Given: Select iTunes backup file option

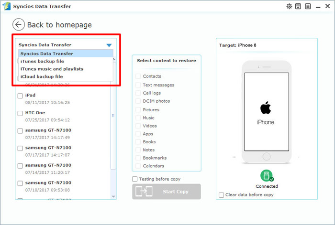Looking at the screenshot, I should 66,61.
